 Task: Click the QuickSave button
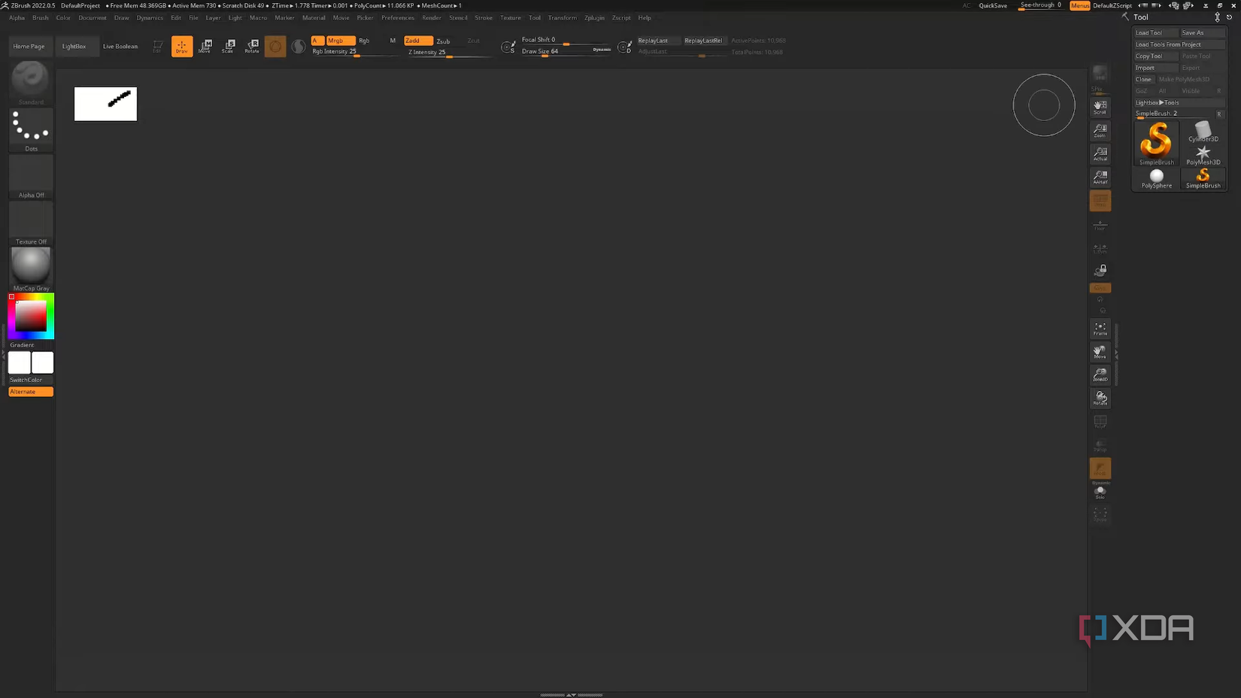tap(993, 6)
